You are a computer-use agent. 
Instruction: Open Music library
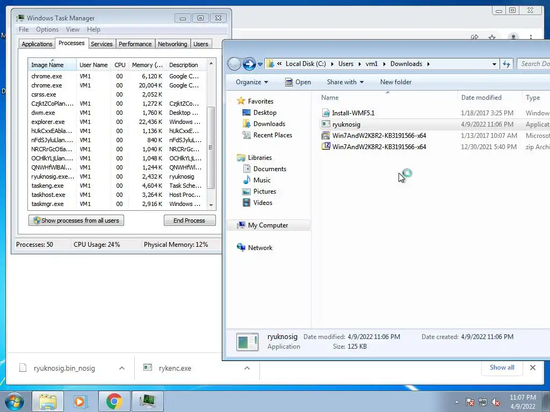click(x=262, y=180)
